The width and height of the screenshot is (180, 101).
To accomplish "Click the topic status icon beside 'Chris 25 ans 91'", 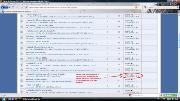I will [22, 64].
